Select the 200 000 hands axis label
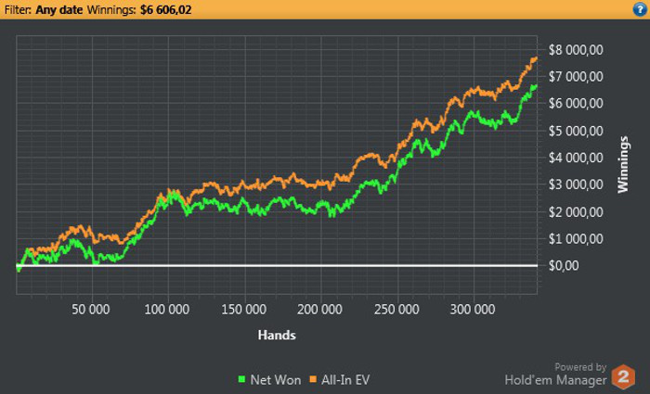The width and height of the screenshot is (650, 394). pos(321,309)
